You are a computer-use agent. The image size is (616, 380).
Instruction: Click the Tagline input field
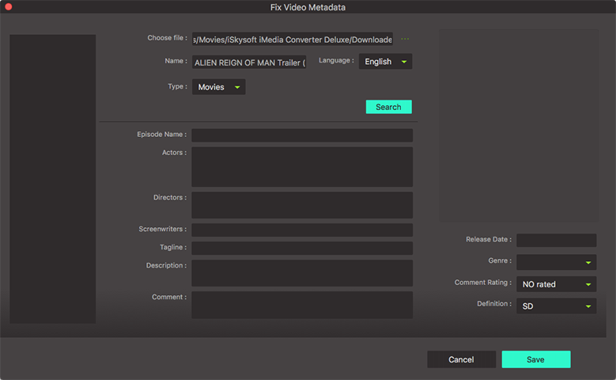tap(301, 249)
